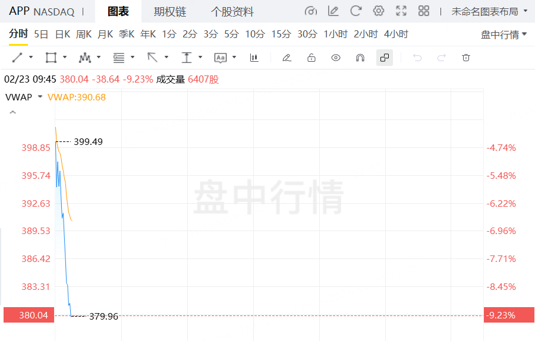Screen dimensions: 535x341
Task: Select the 1小时 timeframe
Action: [x=336, y=34]
